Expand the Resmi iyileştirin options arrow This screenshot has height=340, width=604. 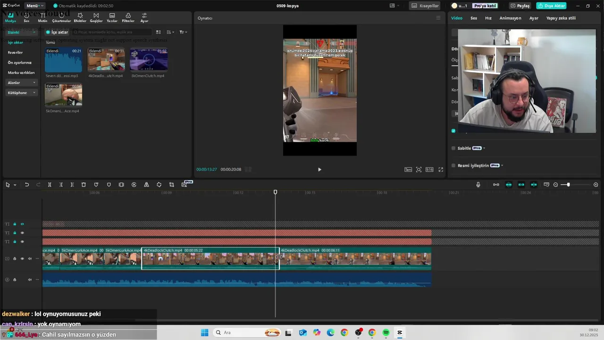coord(502,166)
